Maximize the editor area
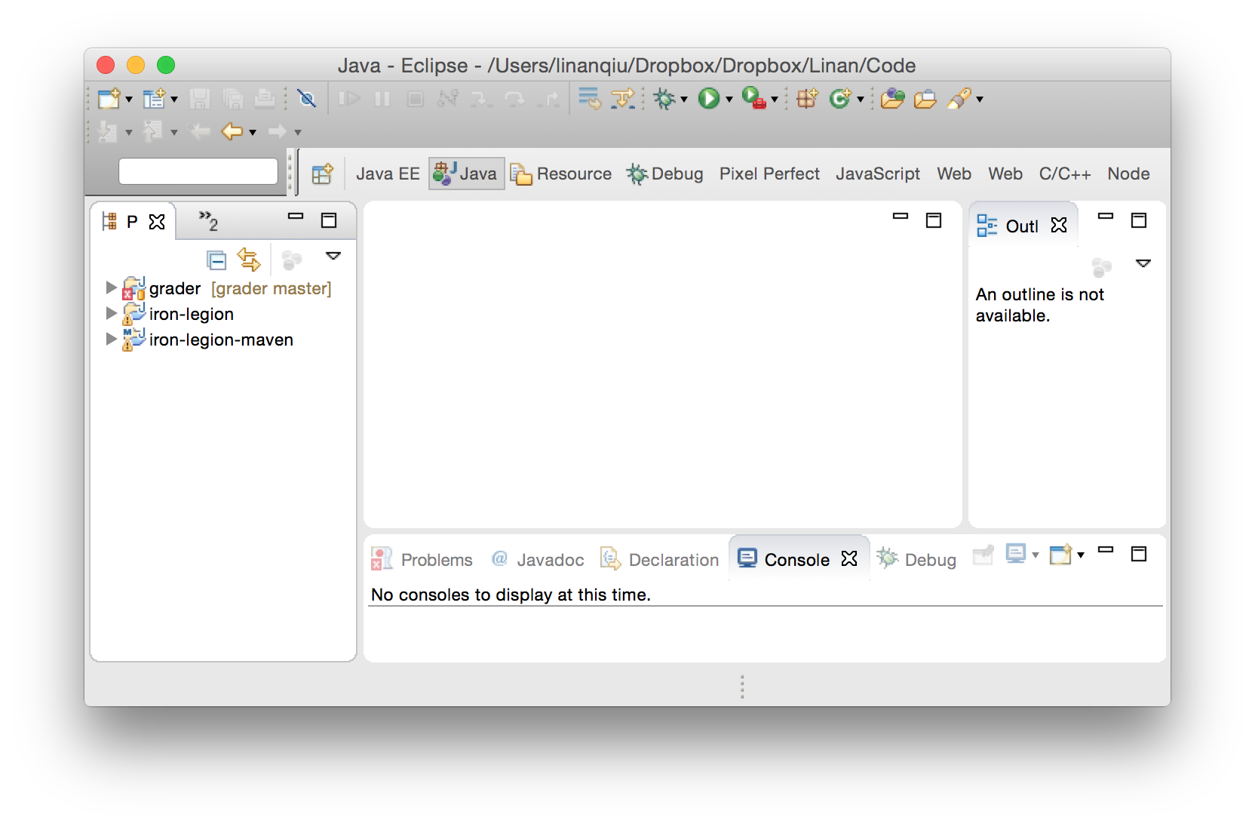1255x827 pixels. click(x=934, y=220)
